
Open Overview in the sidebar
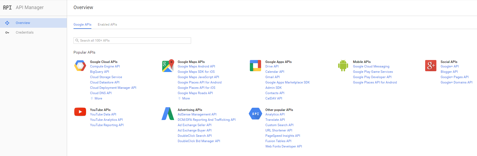(33, 23)
